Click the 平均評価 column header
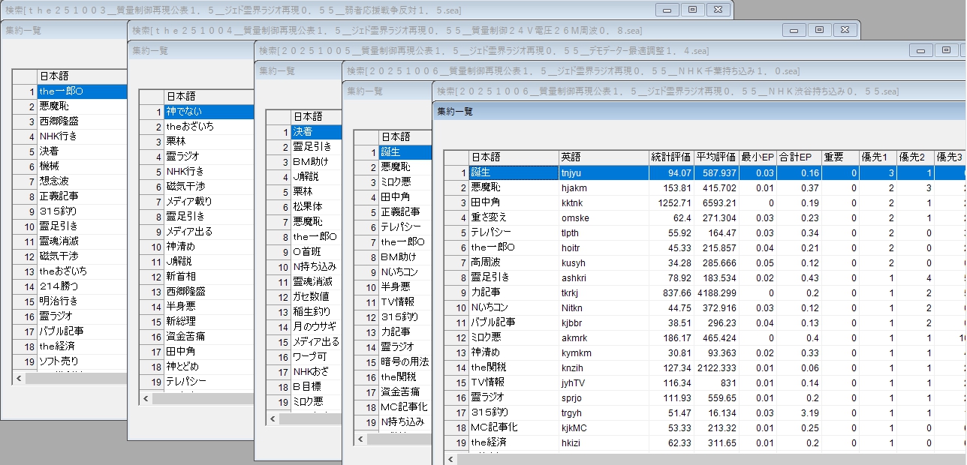 click(715, 157)
